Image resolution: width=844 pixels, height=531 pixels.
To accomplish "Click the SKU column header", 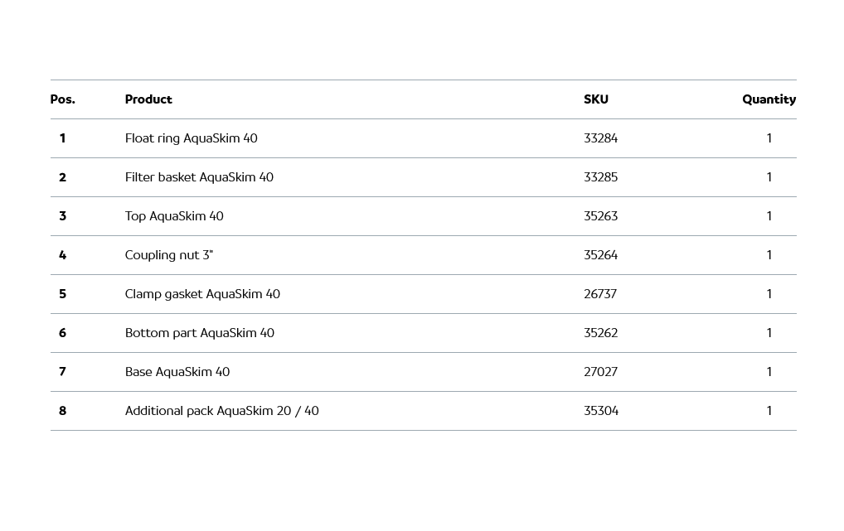I will click(x=595, y=99).
